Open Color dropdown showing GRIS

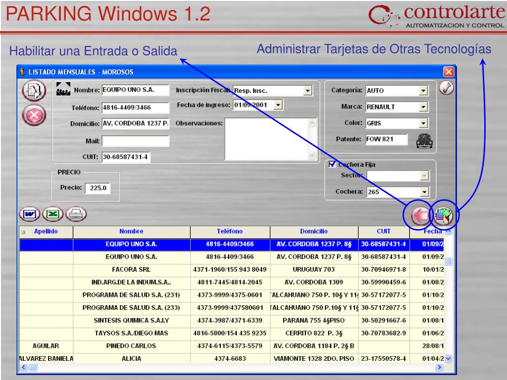423,123
